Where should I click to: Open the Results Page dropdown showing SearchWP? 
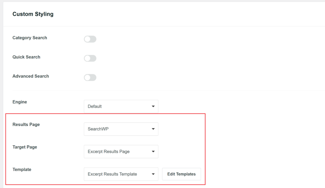(x=121, y=129)
